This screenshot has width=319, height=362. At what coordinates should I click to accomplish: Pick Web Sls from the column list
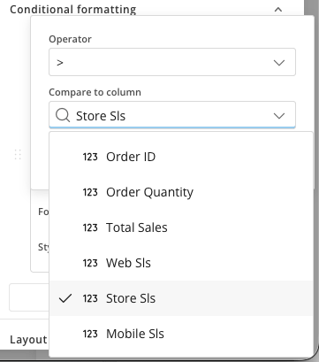click(181, 263)
